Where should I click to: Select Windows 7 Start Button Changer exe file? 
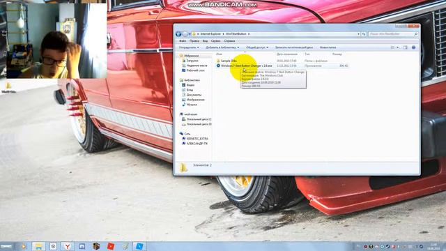(244, 66)
